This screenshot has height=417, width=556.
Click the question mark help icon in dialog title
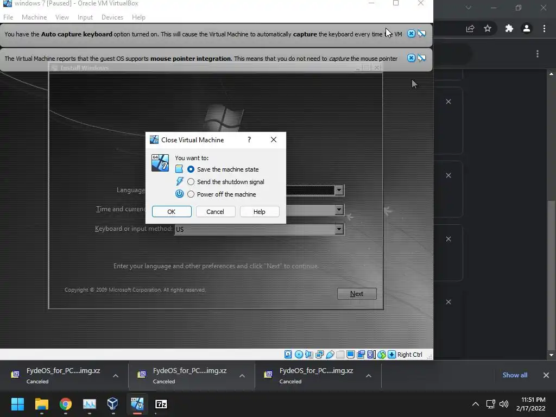point(249,140)
